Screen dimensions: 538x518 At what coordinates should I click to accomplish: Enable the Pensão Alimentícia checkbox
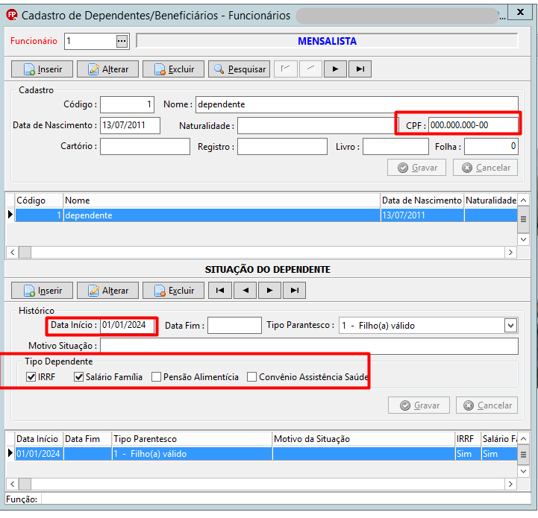156,377
